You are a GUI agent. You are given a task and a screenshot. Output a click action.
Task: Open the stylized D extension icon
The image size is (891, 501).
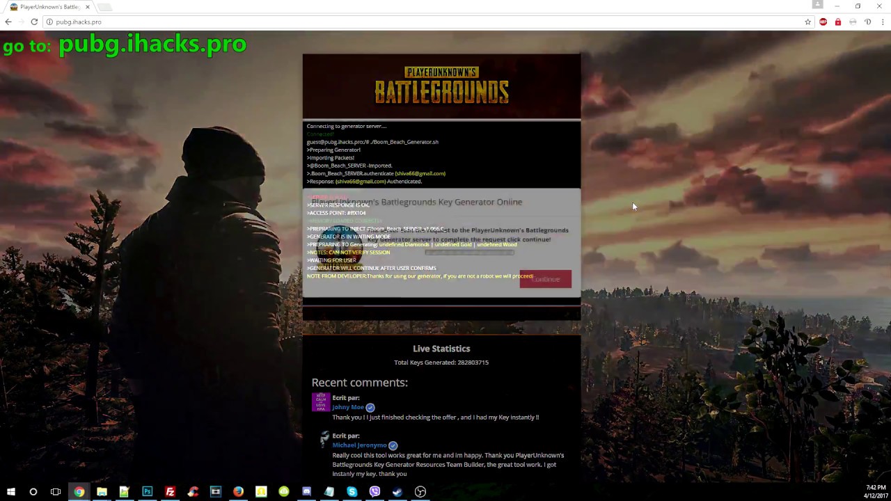click(867, 22)
